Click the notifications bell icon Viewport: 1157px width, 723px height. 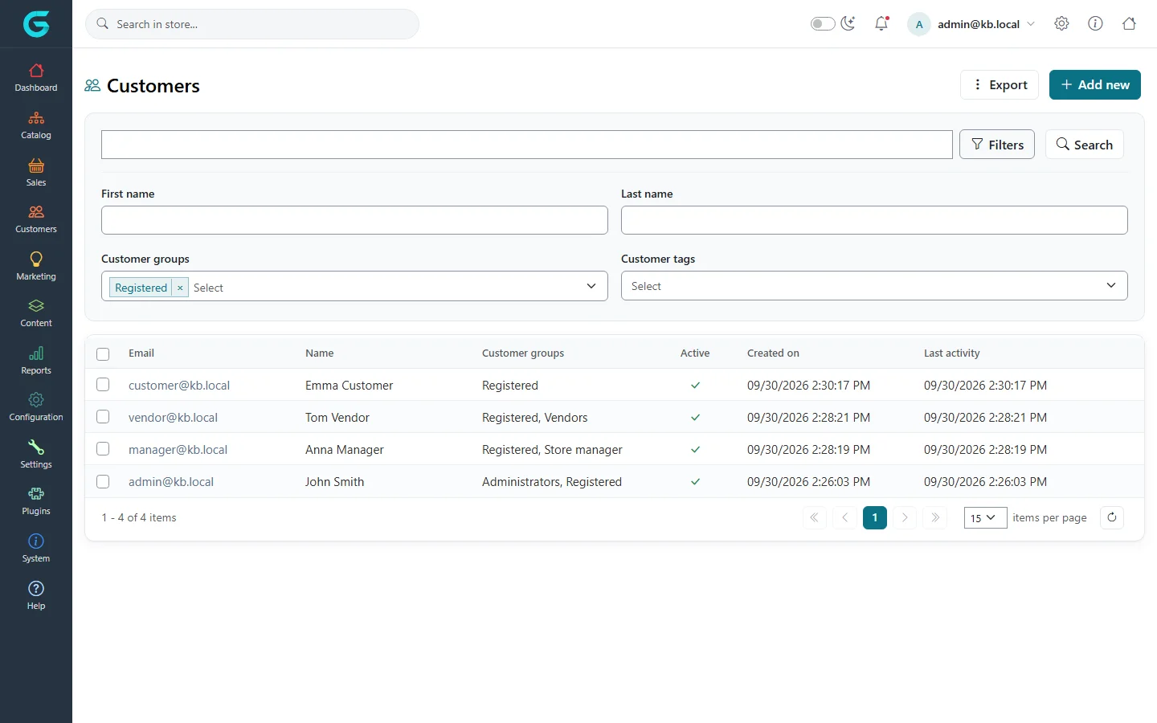(881, 23)
